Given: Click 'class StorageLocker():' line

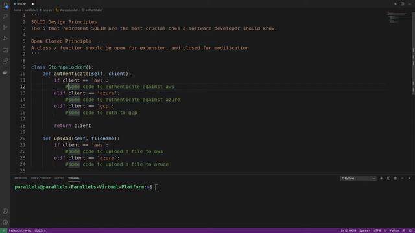Looking at the screenshot, I should [x=62, y=67].
